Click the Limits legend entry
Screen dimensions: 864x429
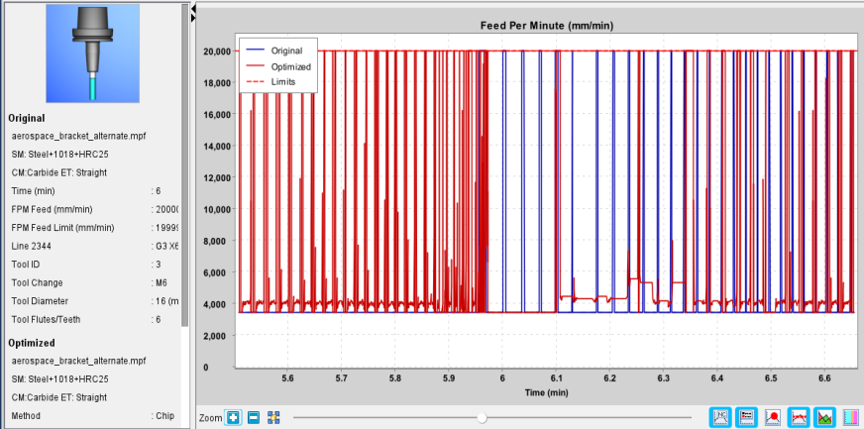[x=283, y=81]
